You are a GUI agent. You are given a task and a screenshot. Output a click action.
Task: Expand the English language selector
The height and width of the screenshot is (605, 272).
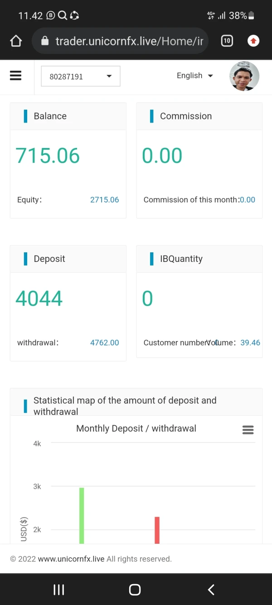click(x=195, y=76)
